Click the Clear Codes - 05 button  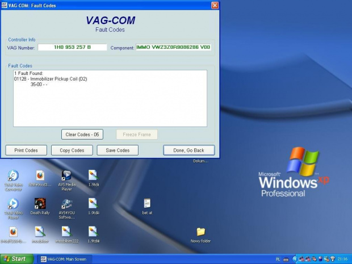pyautogui.click(x=82, y=134)
